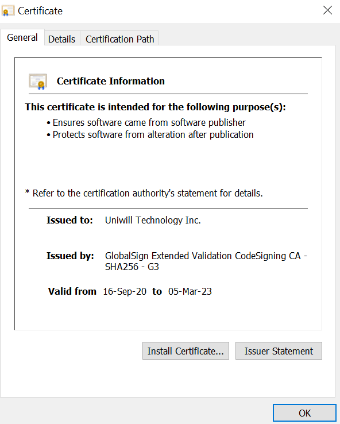Click the Issued to: label

69,221
